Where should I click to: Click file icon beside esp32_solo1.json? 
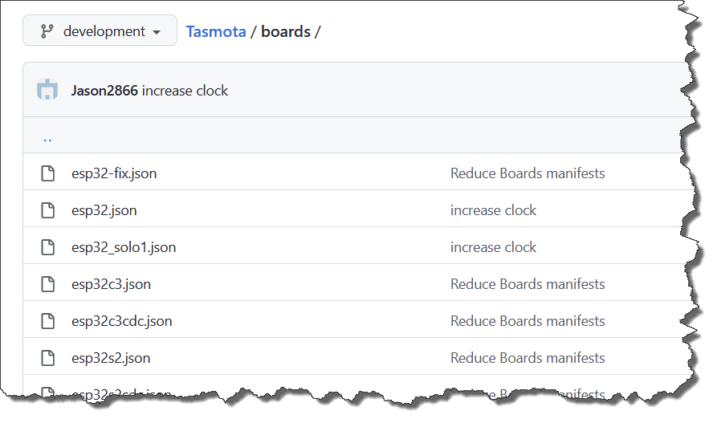48,247
